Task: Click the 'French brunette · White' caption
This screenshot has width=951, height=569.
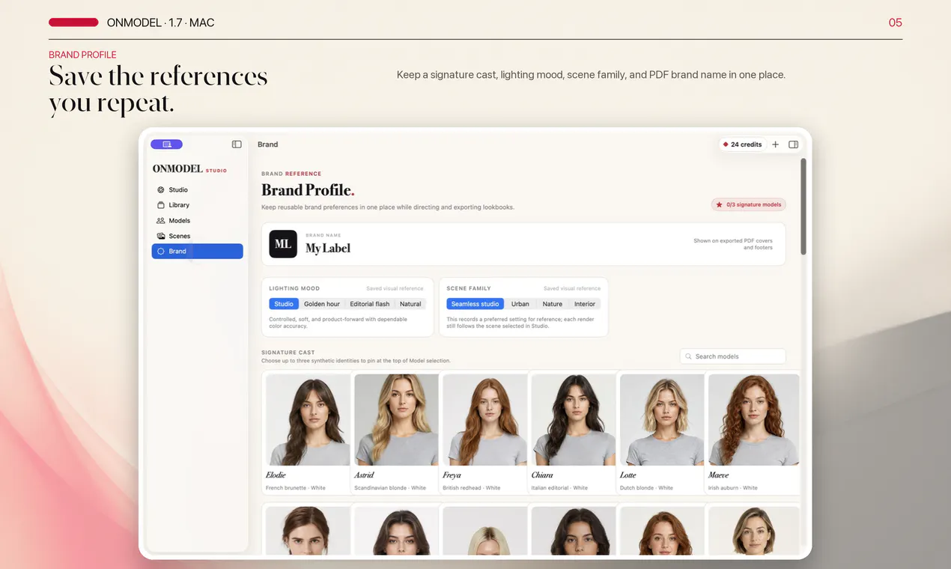Action: [296, 488]
